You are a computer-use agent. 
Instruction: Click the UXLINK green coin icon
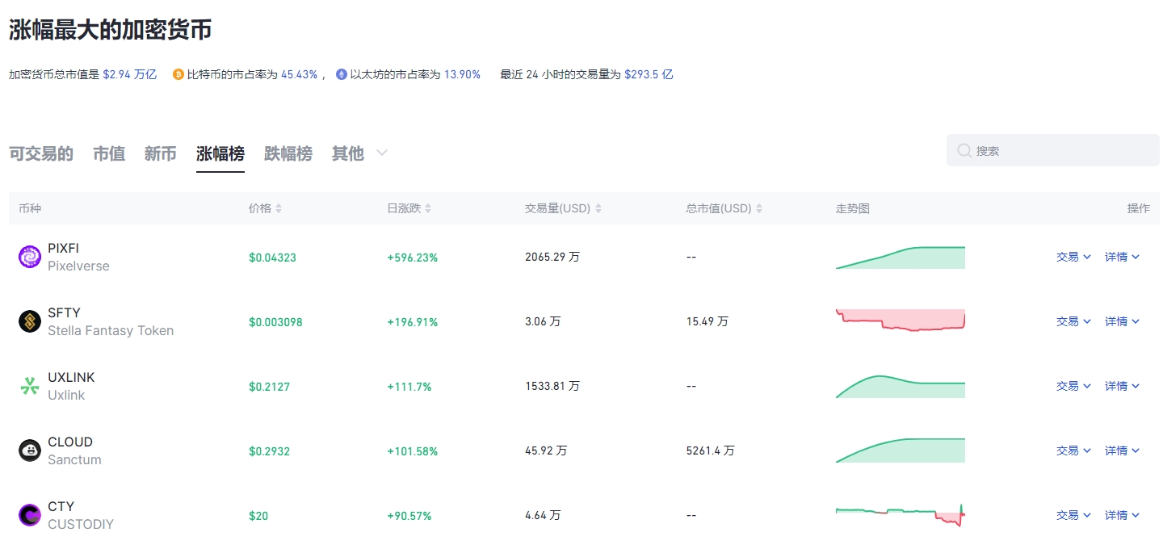click(x=30, y=386)
